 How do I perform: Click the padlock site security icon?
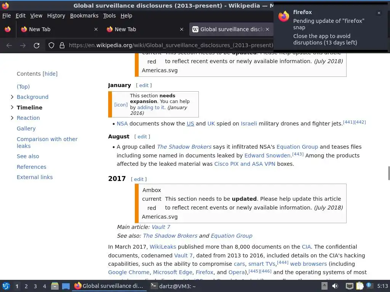click(62, 45)
